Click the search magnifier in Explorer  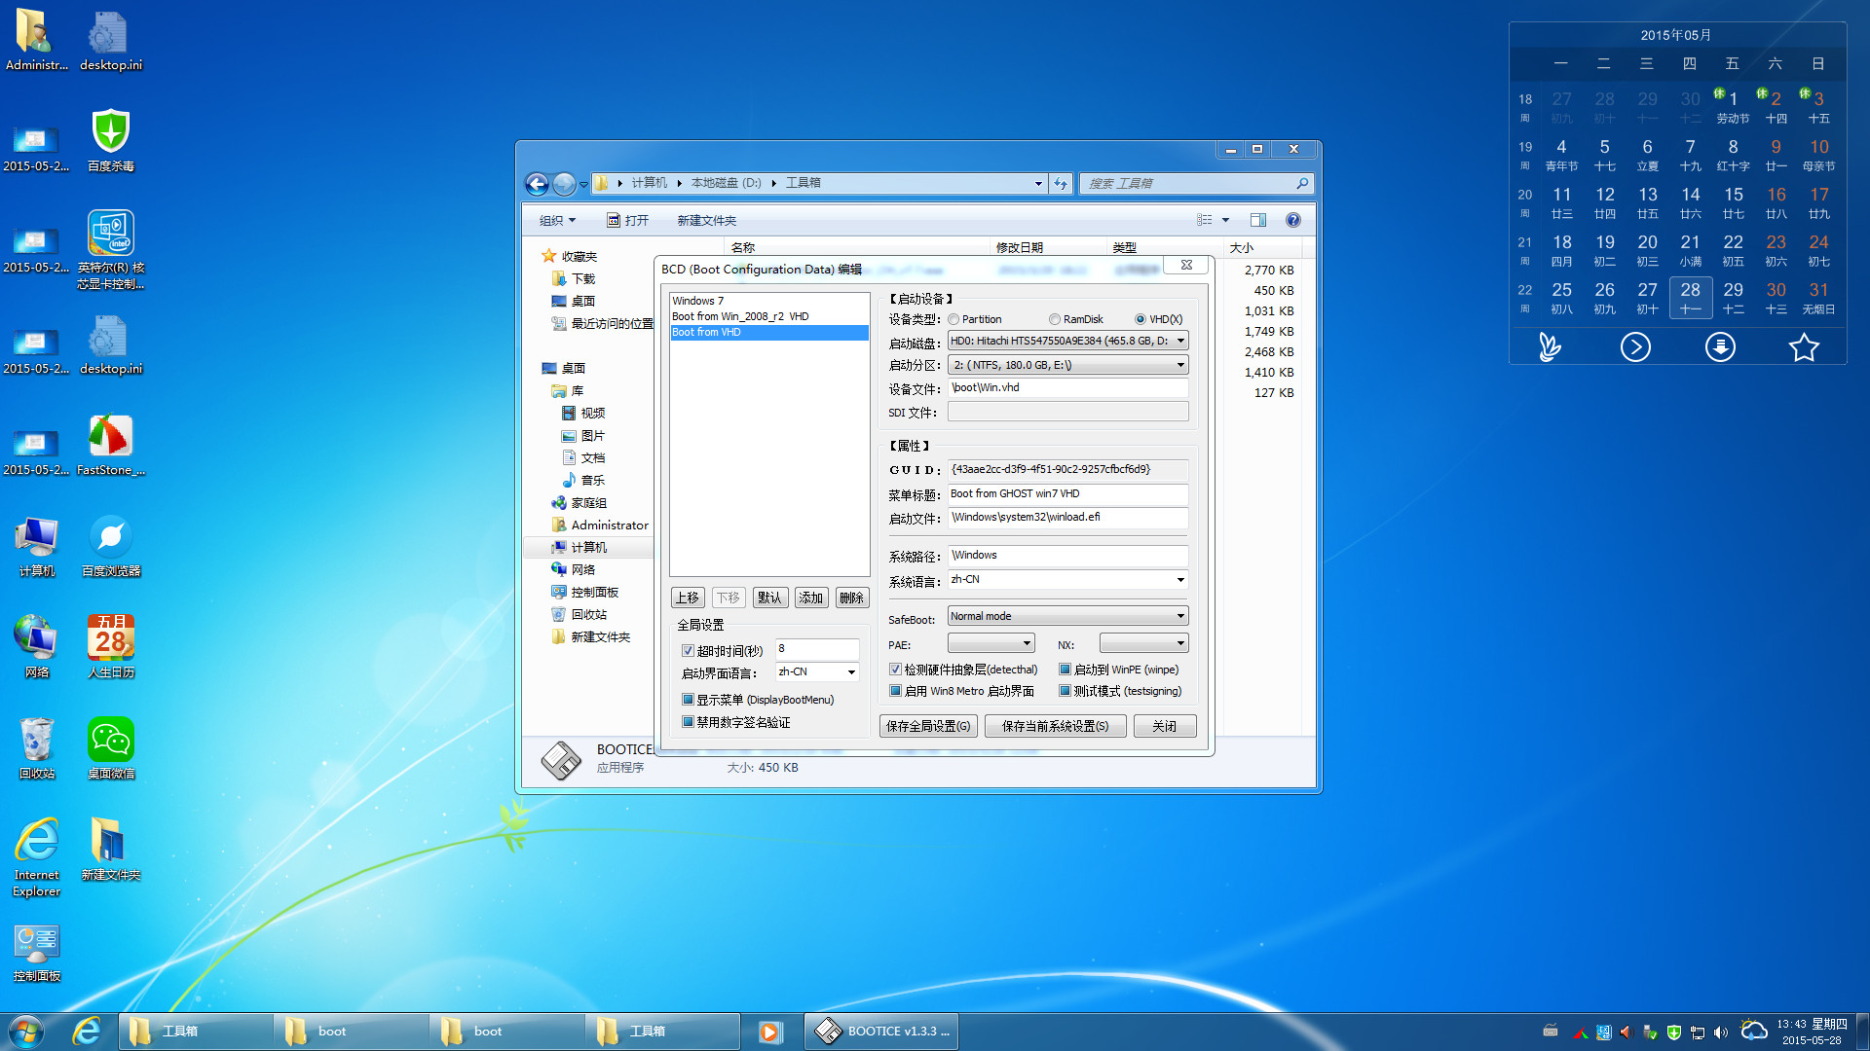[1302, 183]
